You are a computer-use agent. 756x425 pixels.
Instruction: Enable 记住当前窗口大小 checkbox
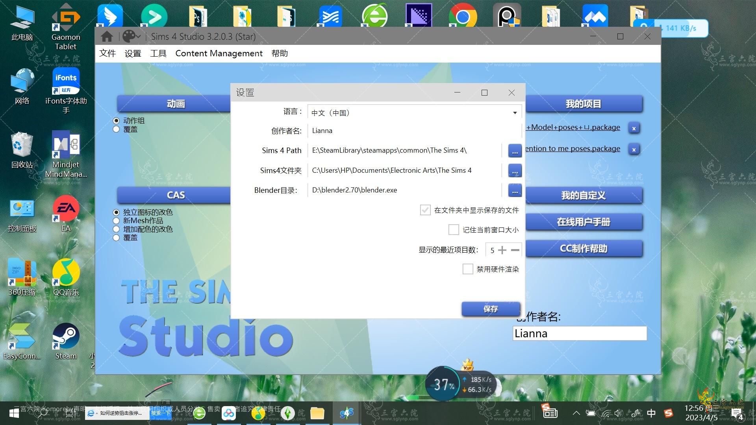coord(454,230)
